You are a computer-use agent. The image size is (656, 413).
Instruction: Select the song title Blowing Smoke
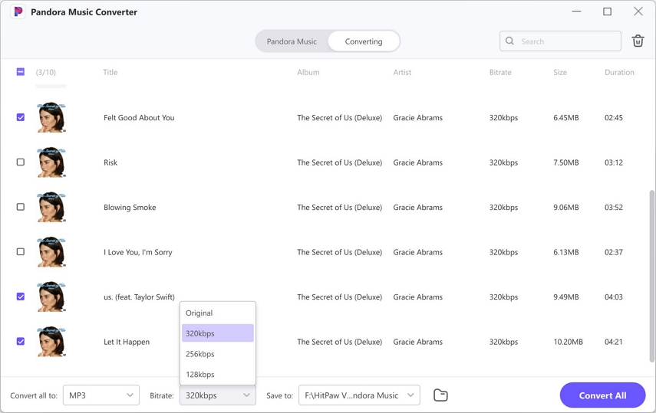coord(130,208)
